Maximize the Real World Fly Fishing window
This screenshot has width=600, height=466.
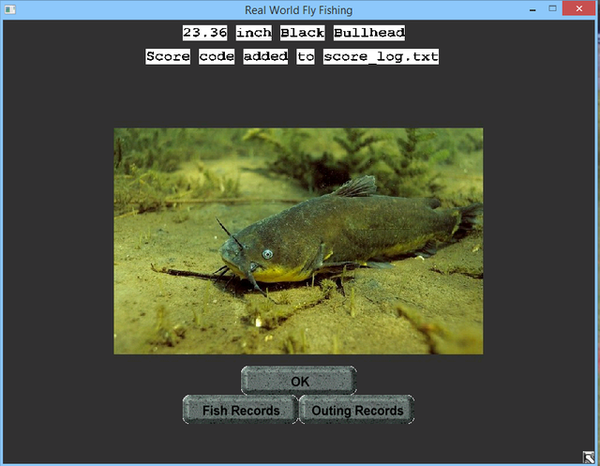(x=552, y=8)
